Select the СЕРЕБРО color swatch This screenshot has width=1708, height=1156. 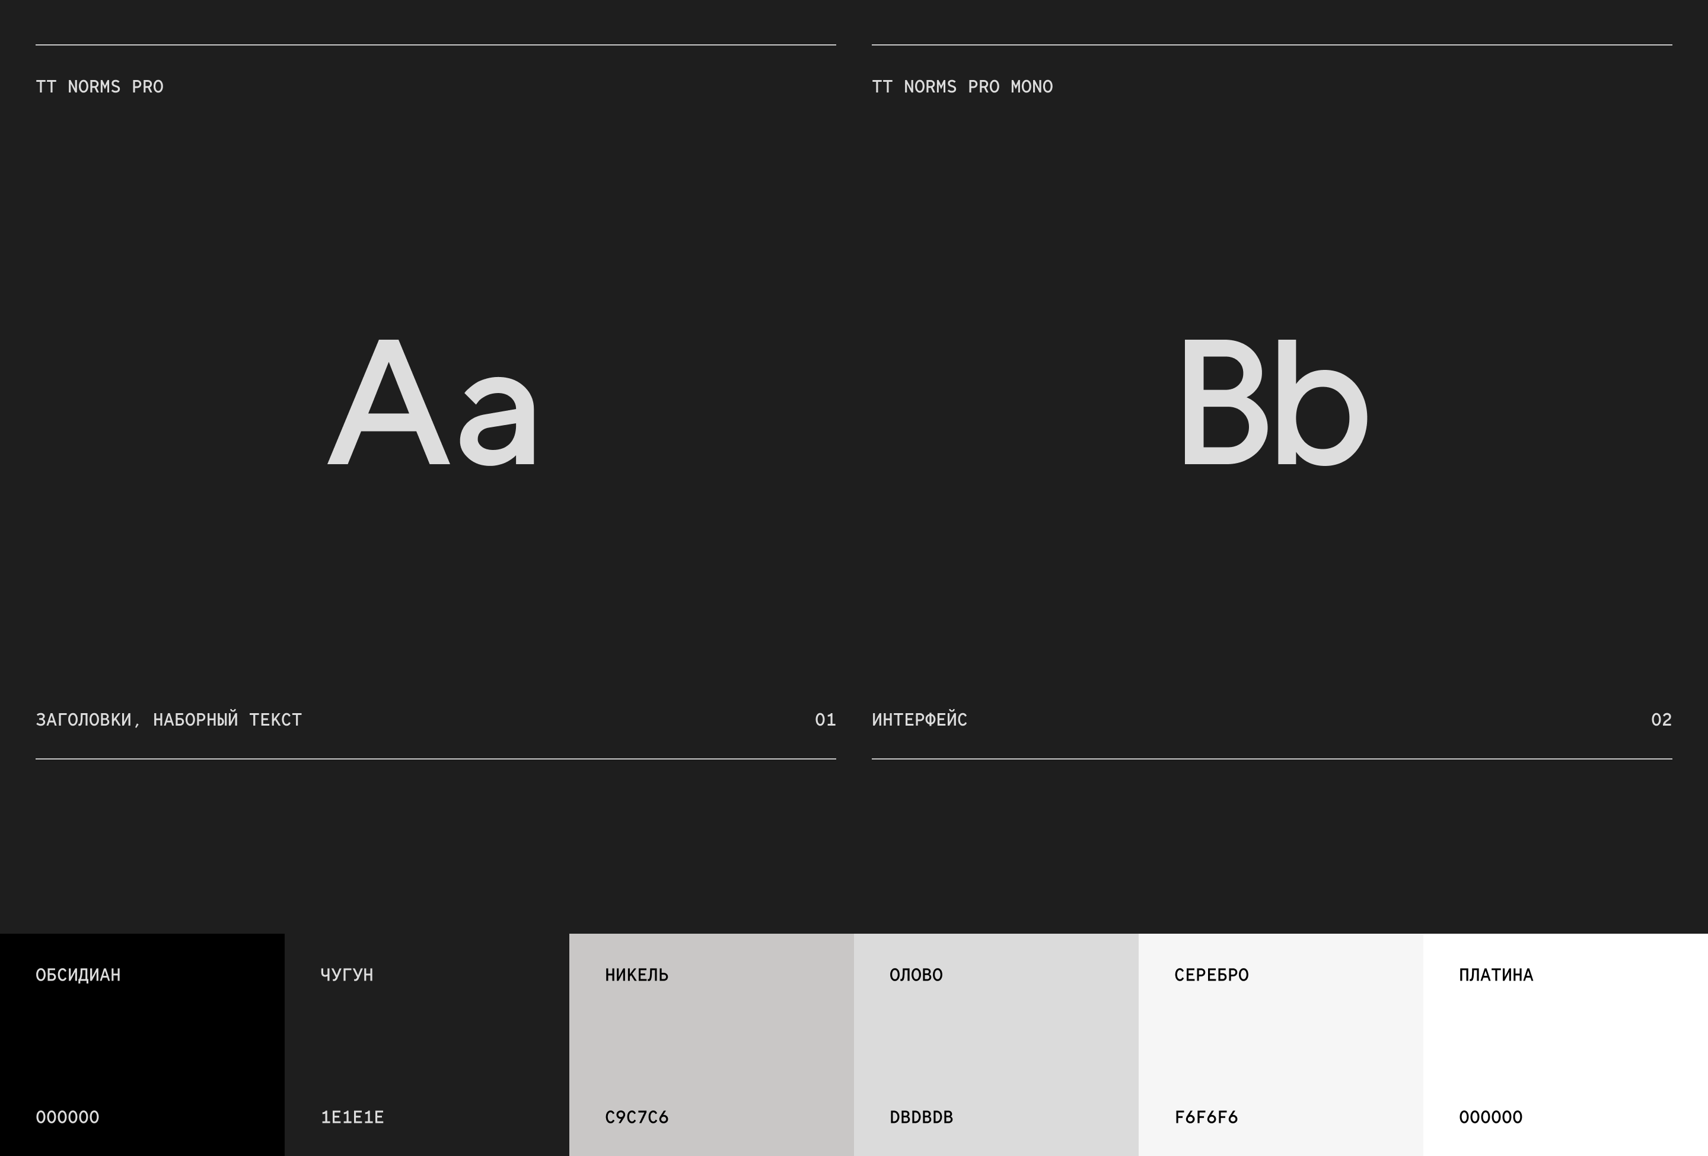pyautogui.click(x=1280, y=1045)
